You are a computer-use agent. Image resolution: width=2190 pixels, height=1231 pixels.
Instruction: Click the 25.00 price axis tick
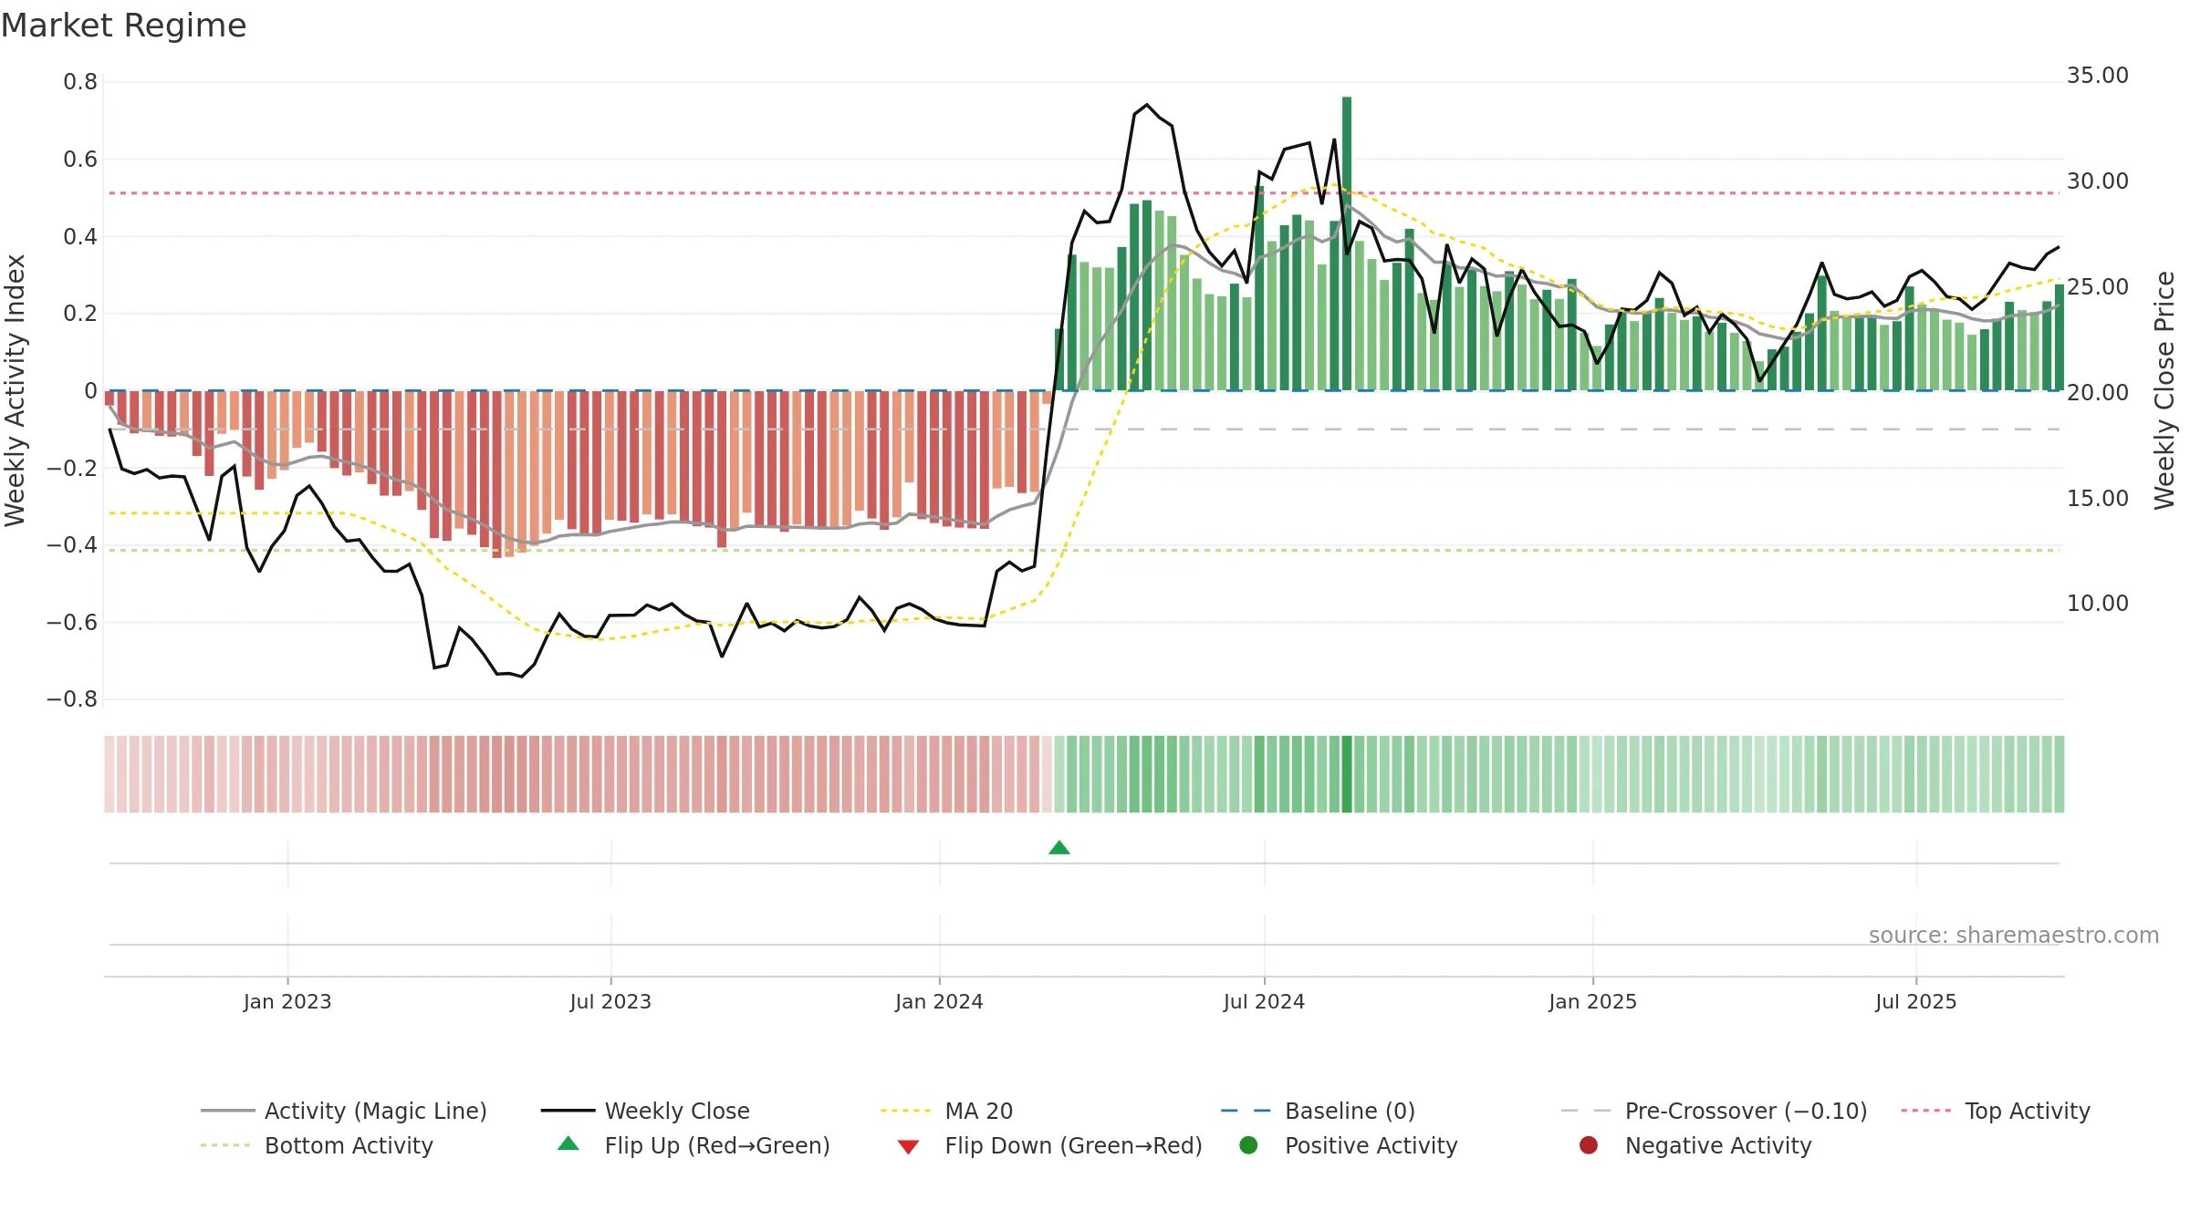coord(2098,287)
